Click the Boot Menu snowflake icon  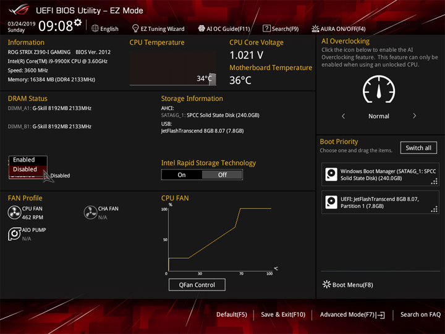coord(327,285)
